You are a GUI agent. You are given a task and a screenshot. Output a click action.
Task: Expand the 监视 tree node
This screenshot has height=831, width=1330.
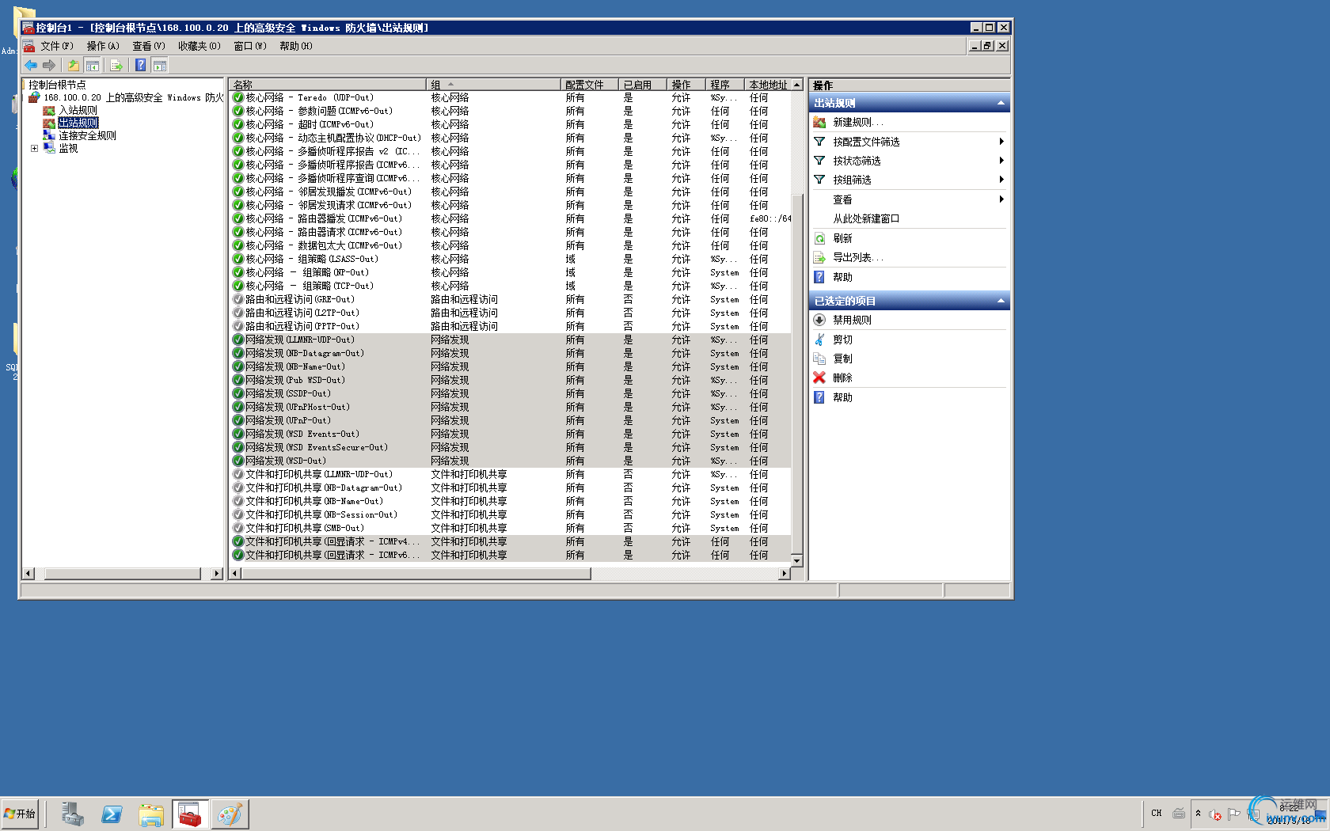tap(34, 148)
